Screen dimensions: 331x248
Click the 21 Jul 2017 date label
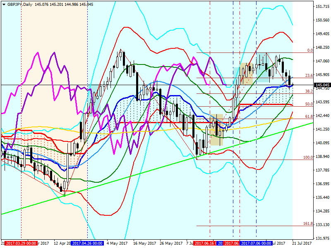click(x=302, y=243)
